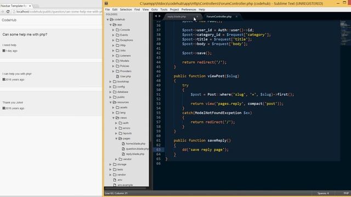Click line number 63 in the gutter
This screenshot has width=351, height=197.
[158, 149]
